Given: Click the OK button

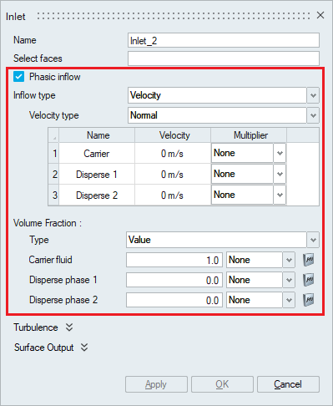Looking at the screenshot, I should tap(222, 384).
